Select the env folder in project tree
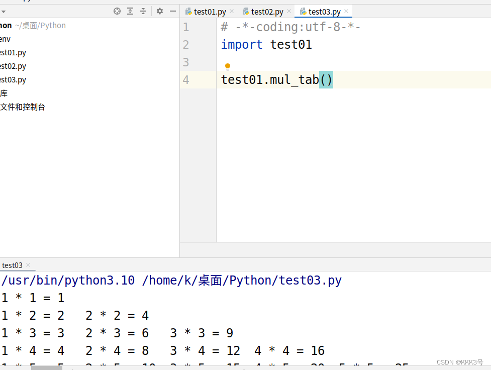Image resolution: width=491 pixels, height=370 pixels. (x=6, y=39)
